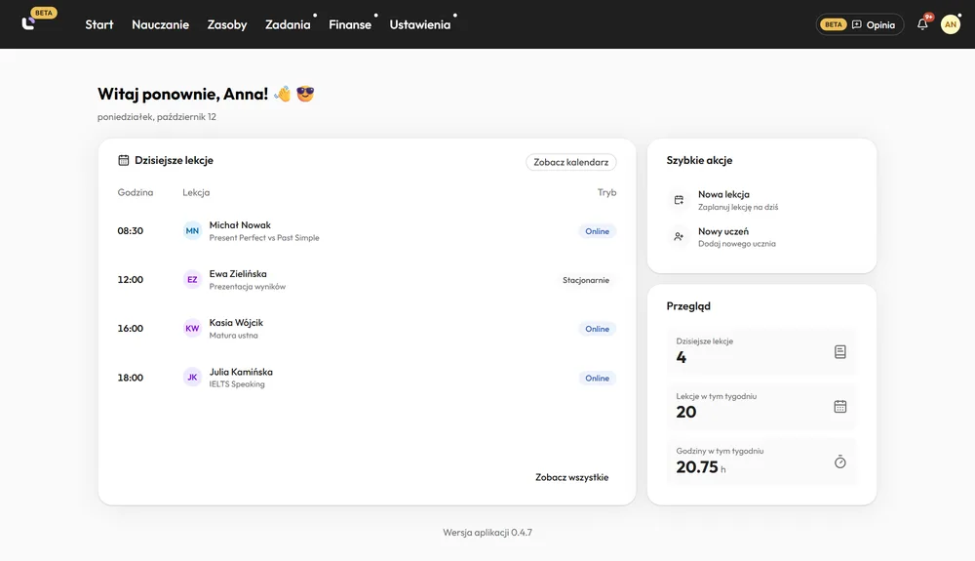This screenshot has width=975, height=561.
Task: Click the Nowy uczeń add-person icon
Action: click(x=679, y=236)
